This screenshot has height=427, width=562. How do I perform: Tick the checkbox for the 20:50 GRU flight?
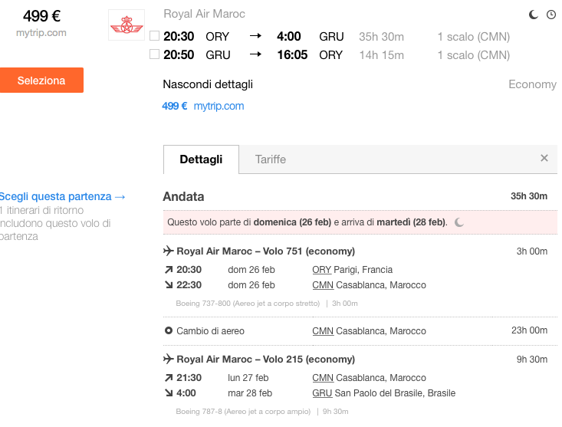tap(154, 54)
